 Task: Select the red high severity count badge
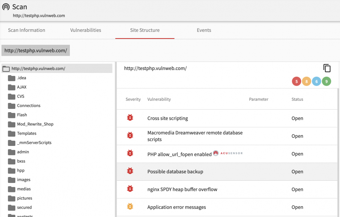[296, 82]
